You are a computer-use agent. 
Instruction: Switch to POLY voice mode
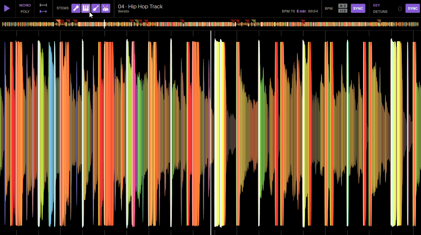(x=25, y=11)
